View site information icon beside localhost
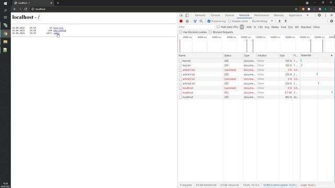 (32, 9)
